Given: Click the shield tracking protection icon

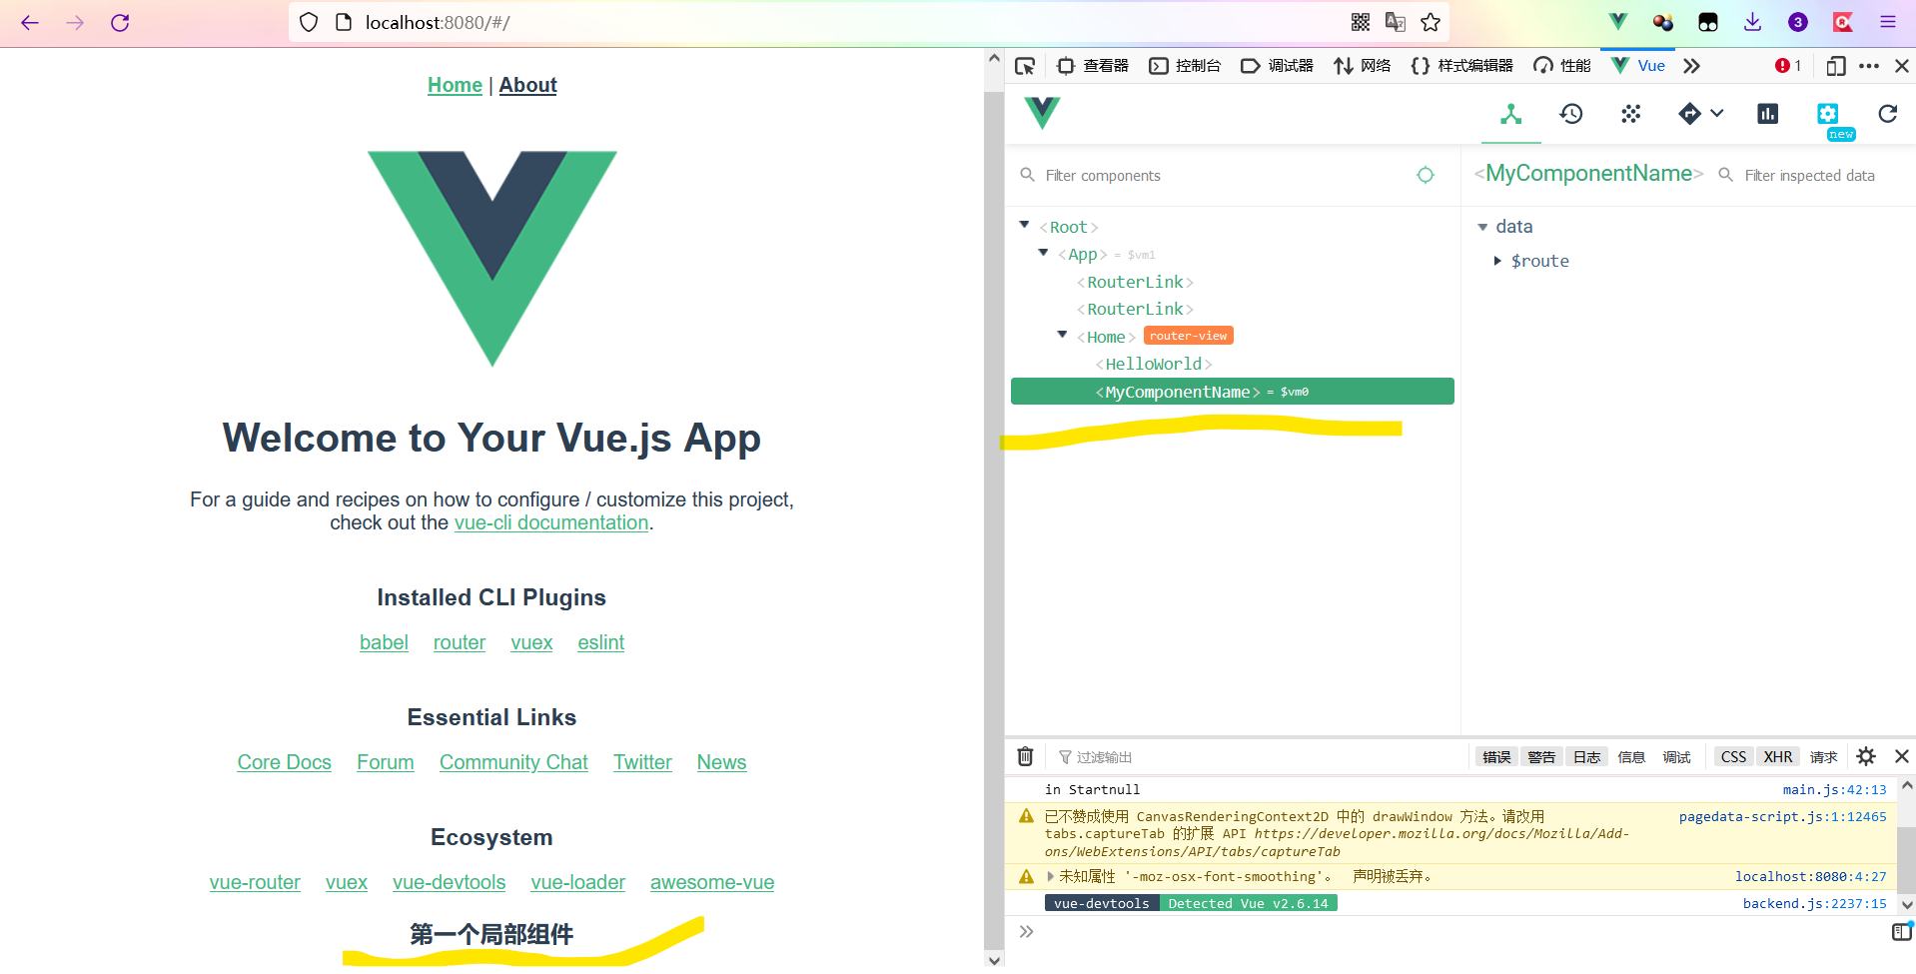Looking at the screenshot, I should coord(309,22).
